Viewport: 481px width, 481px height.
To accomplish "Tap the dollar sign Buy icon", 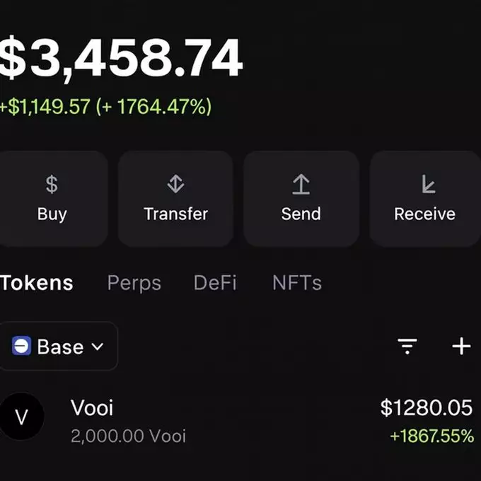I will [52, 185].
